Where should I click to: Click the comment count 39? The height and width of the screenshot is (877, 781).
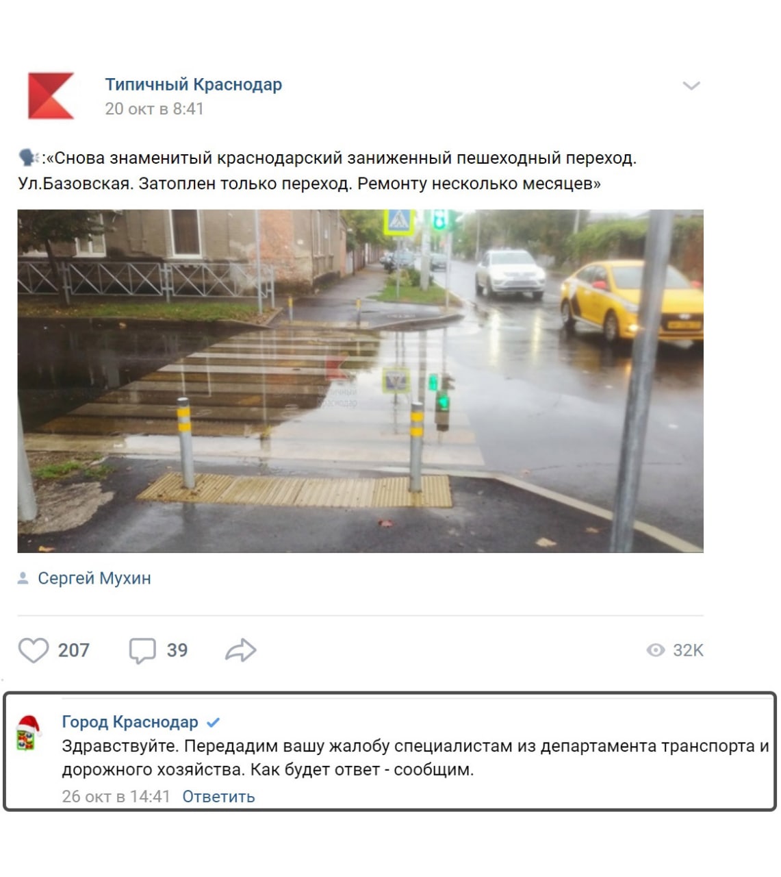coord(177,650)
